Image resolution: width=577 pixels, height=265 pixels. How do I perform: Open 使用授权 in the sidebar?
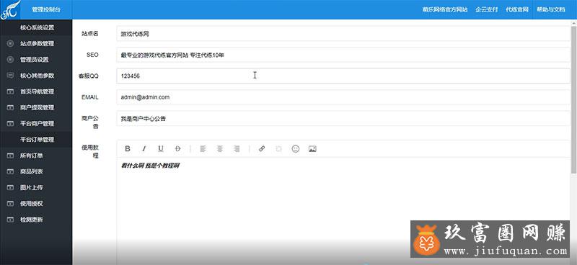pos(36,204)
